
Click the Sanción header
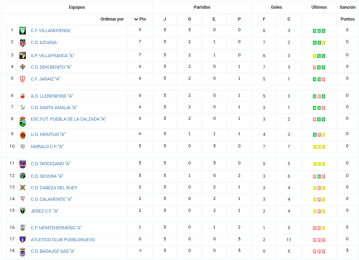[x=348, y=7]
